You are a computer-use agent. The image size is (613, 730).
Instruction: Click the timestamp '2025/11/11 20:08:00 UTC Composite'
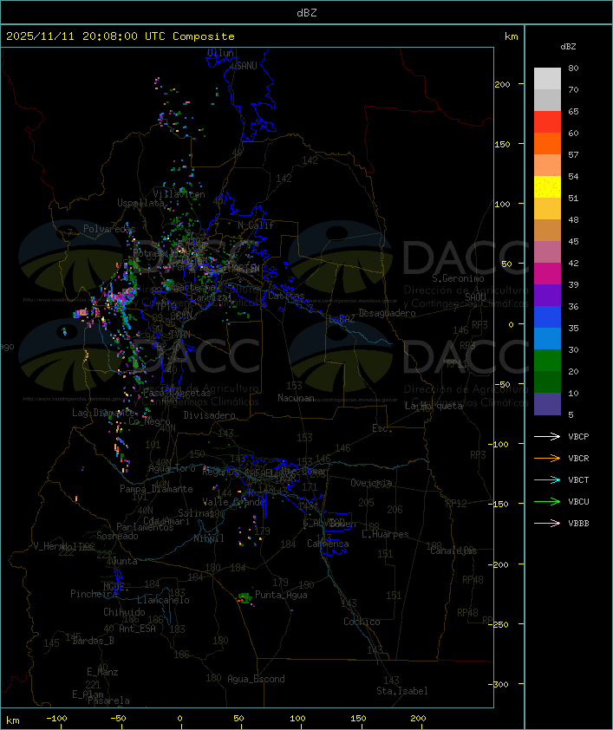pyautogui.click(x=121, y=36)
